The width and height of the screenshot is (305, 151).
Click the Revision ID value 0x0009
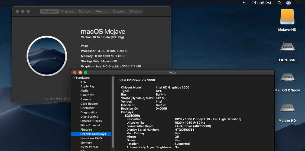[161, 109]
